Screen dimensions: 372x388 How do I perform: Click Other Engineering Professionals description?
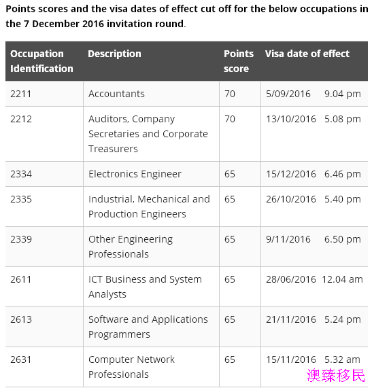[x=131, y=247]
